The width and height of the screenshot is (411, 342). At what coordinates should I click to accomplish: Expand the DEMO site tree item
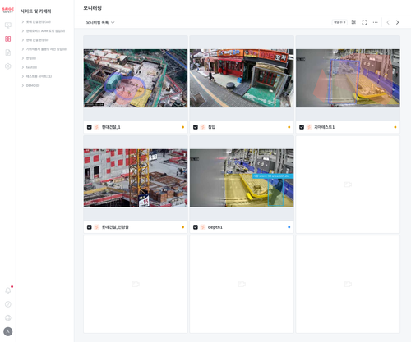point(30,85)
